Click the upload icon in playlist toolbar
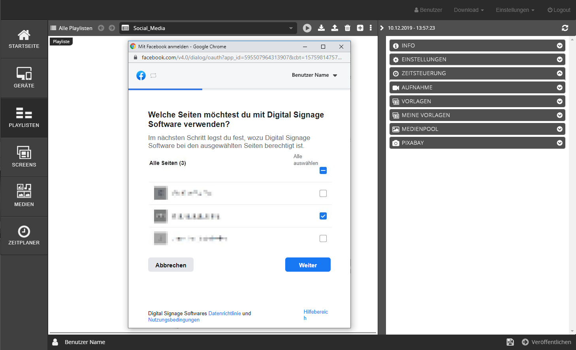The image size is (576, 350). (x=335, y=28)
